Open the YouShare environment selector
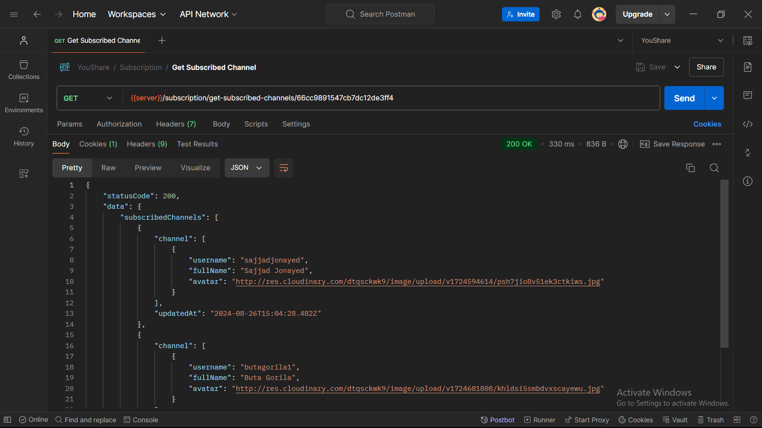Screen dimensions: 762x428 pyautogui.click(x=682, y=40)
